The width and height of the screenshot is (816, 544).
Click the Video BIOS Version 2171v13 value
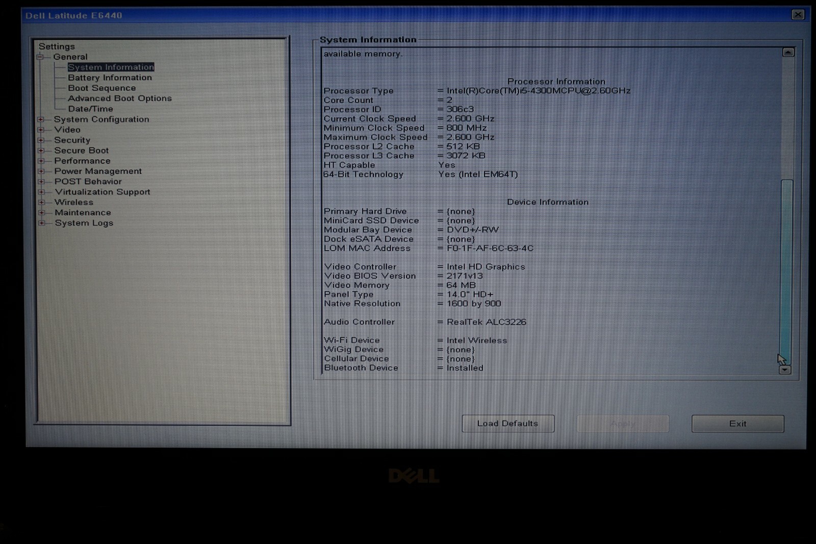[465, 276]
